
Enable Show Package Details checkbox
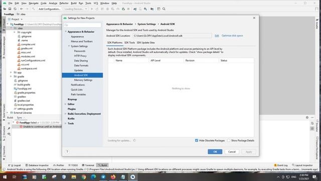(229, 140)
